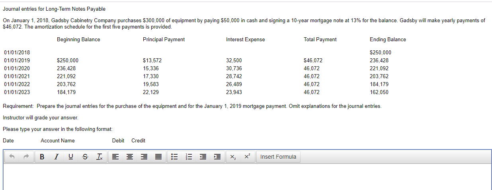Click the Instructor will grade your answer text
Viewport: 492px width, 190px height.
[41, 118]
